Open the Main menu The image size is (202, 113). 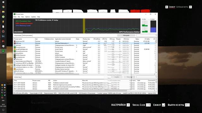(x=15, y=17)
